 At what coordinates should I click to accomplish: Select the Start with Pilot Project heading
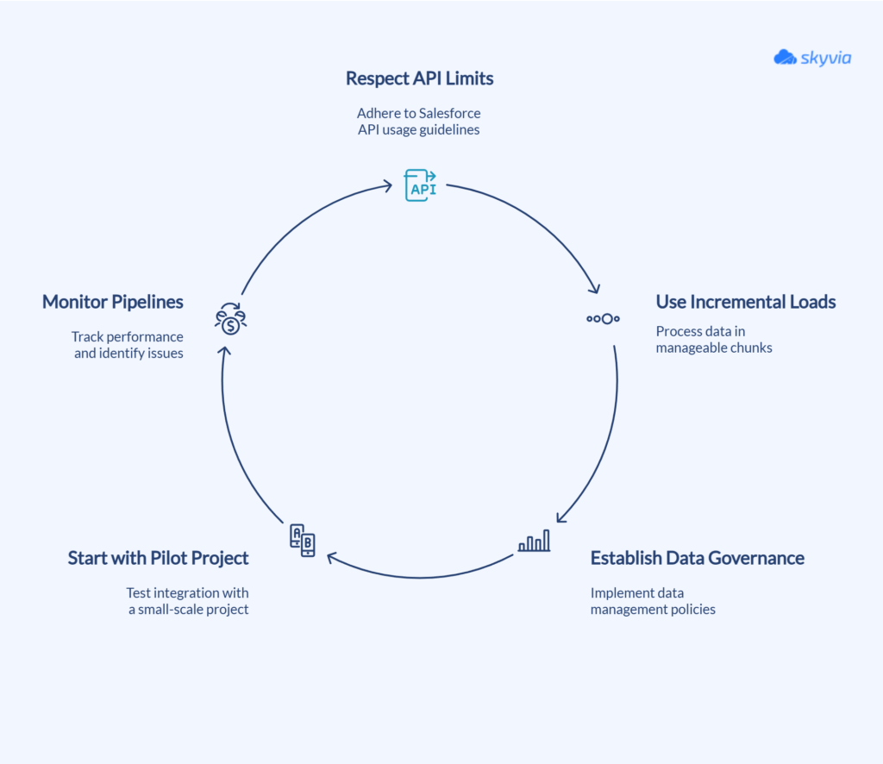159,558
